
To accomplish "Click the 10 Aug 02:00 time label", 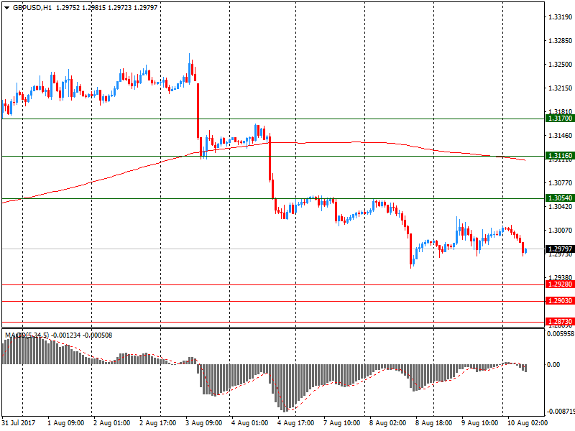I will [x=528, y=423].
